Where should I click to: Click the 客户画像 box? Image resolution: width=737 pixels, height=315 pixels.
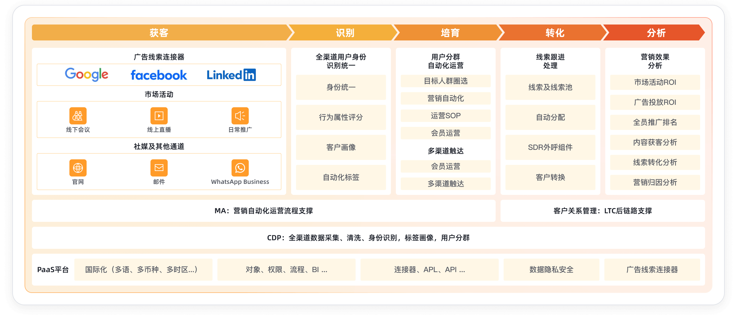(341, 147)
